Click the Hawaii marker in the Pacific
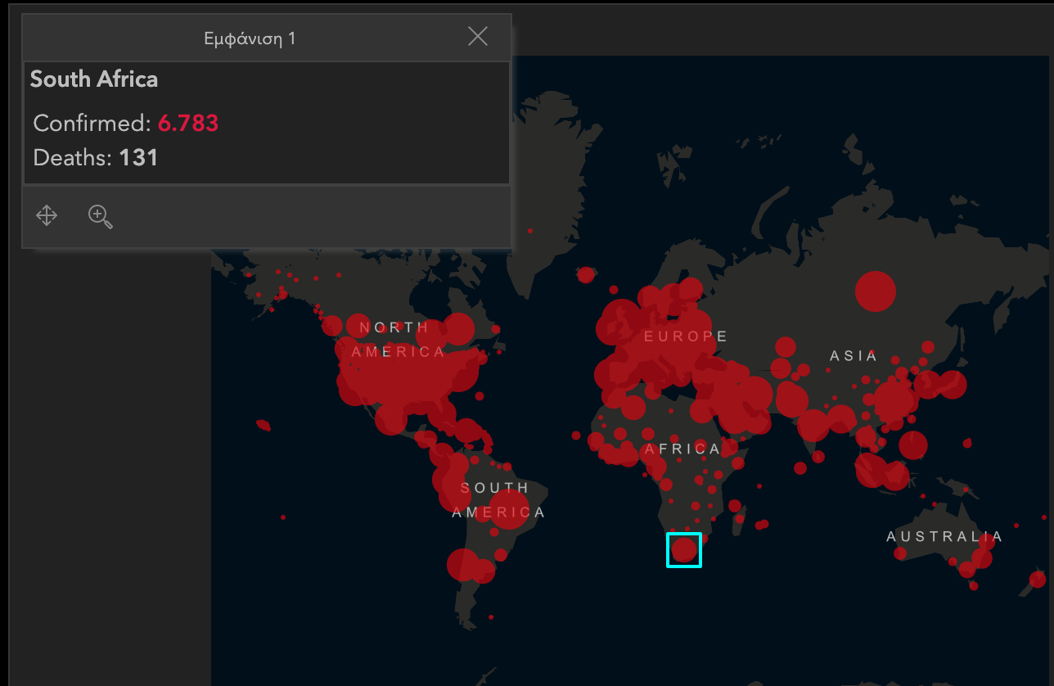The width and height of the screenshot is (1054, 686). point(263,425)
